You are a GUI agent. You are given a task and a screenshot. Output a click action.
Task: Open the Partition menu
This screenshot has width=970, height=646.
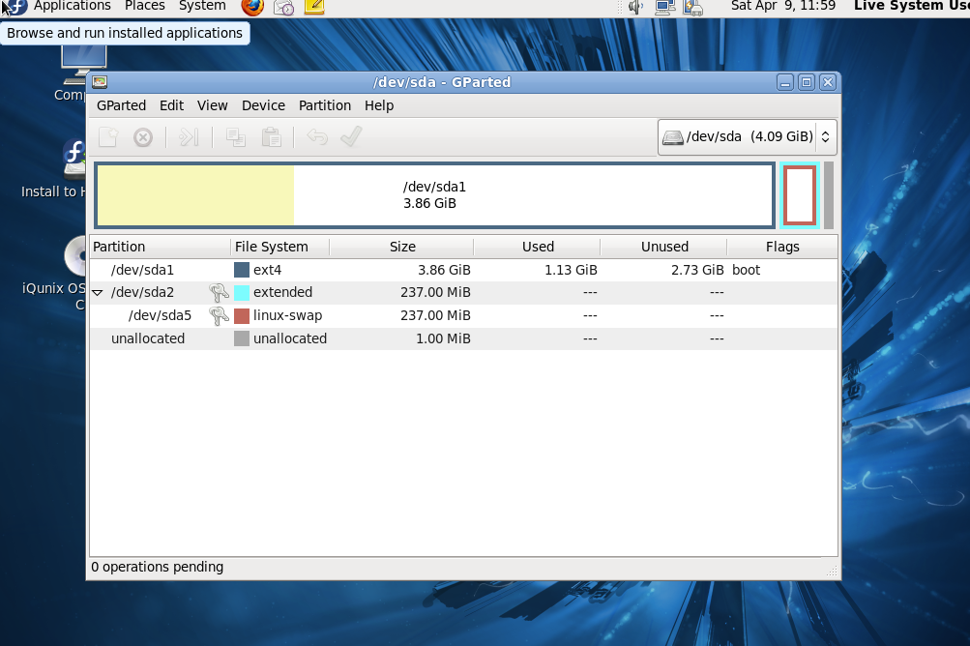point(325,105)
